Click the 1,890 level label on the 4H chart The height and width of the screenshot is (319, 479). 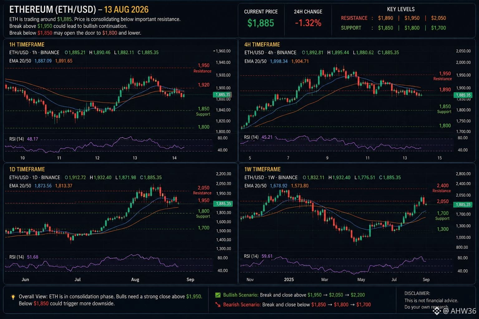tap(445, 89)
